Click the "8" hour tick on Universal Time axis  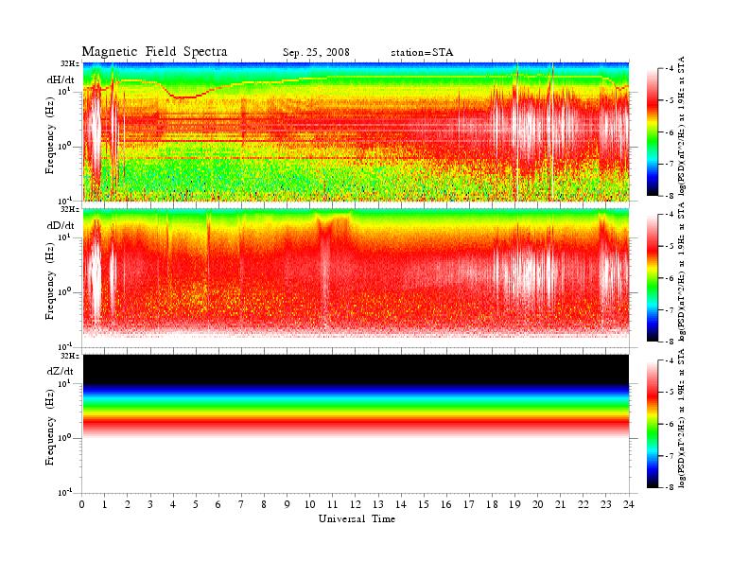(x=264, y=504)
